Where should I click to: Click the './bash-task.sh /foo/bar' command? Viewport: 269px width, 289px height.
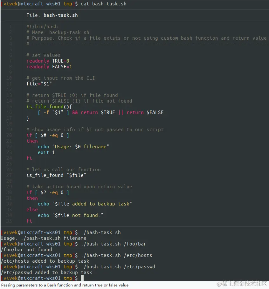point(114,244)
